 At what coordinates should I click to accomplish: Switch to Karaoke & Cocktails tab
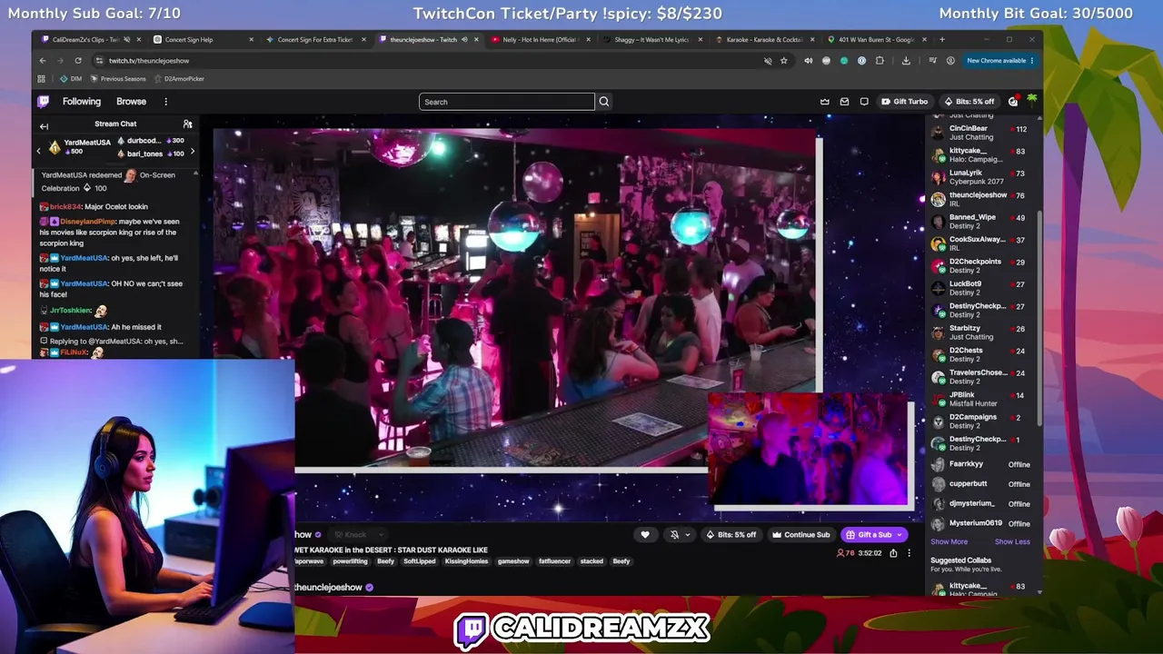tap(765, 40)
